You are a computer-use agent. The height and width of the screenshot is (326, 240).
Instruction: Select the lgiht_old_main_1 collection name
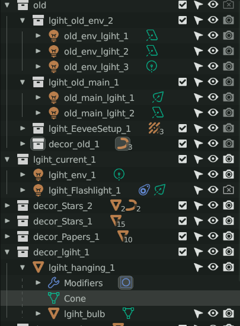[84, 83]
